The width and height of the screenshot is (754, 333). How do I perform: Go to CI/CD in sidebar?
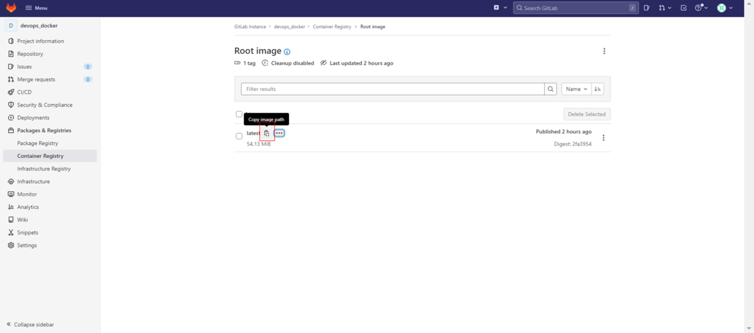click(25, 92)
